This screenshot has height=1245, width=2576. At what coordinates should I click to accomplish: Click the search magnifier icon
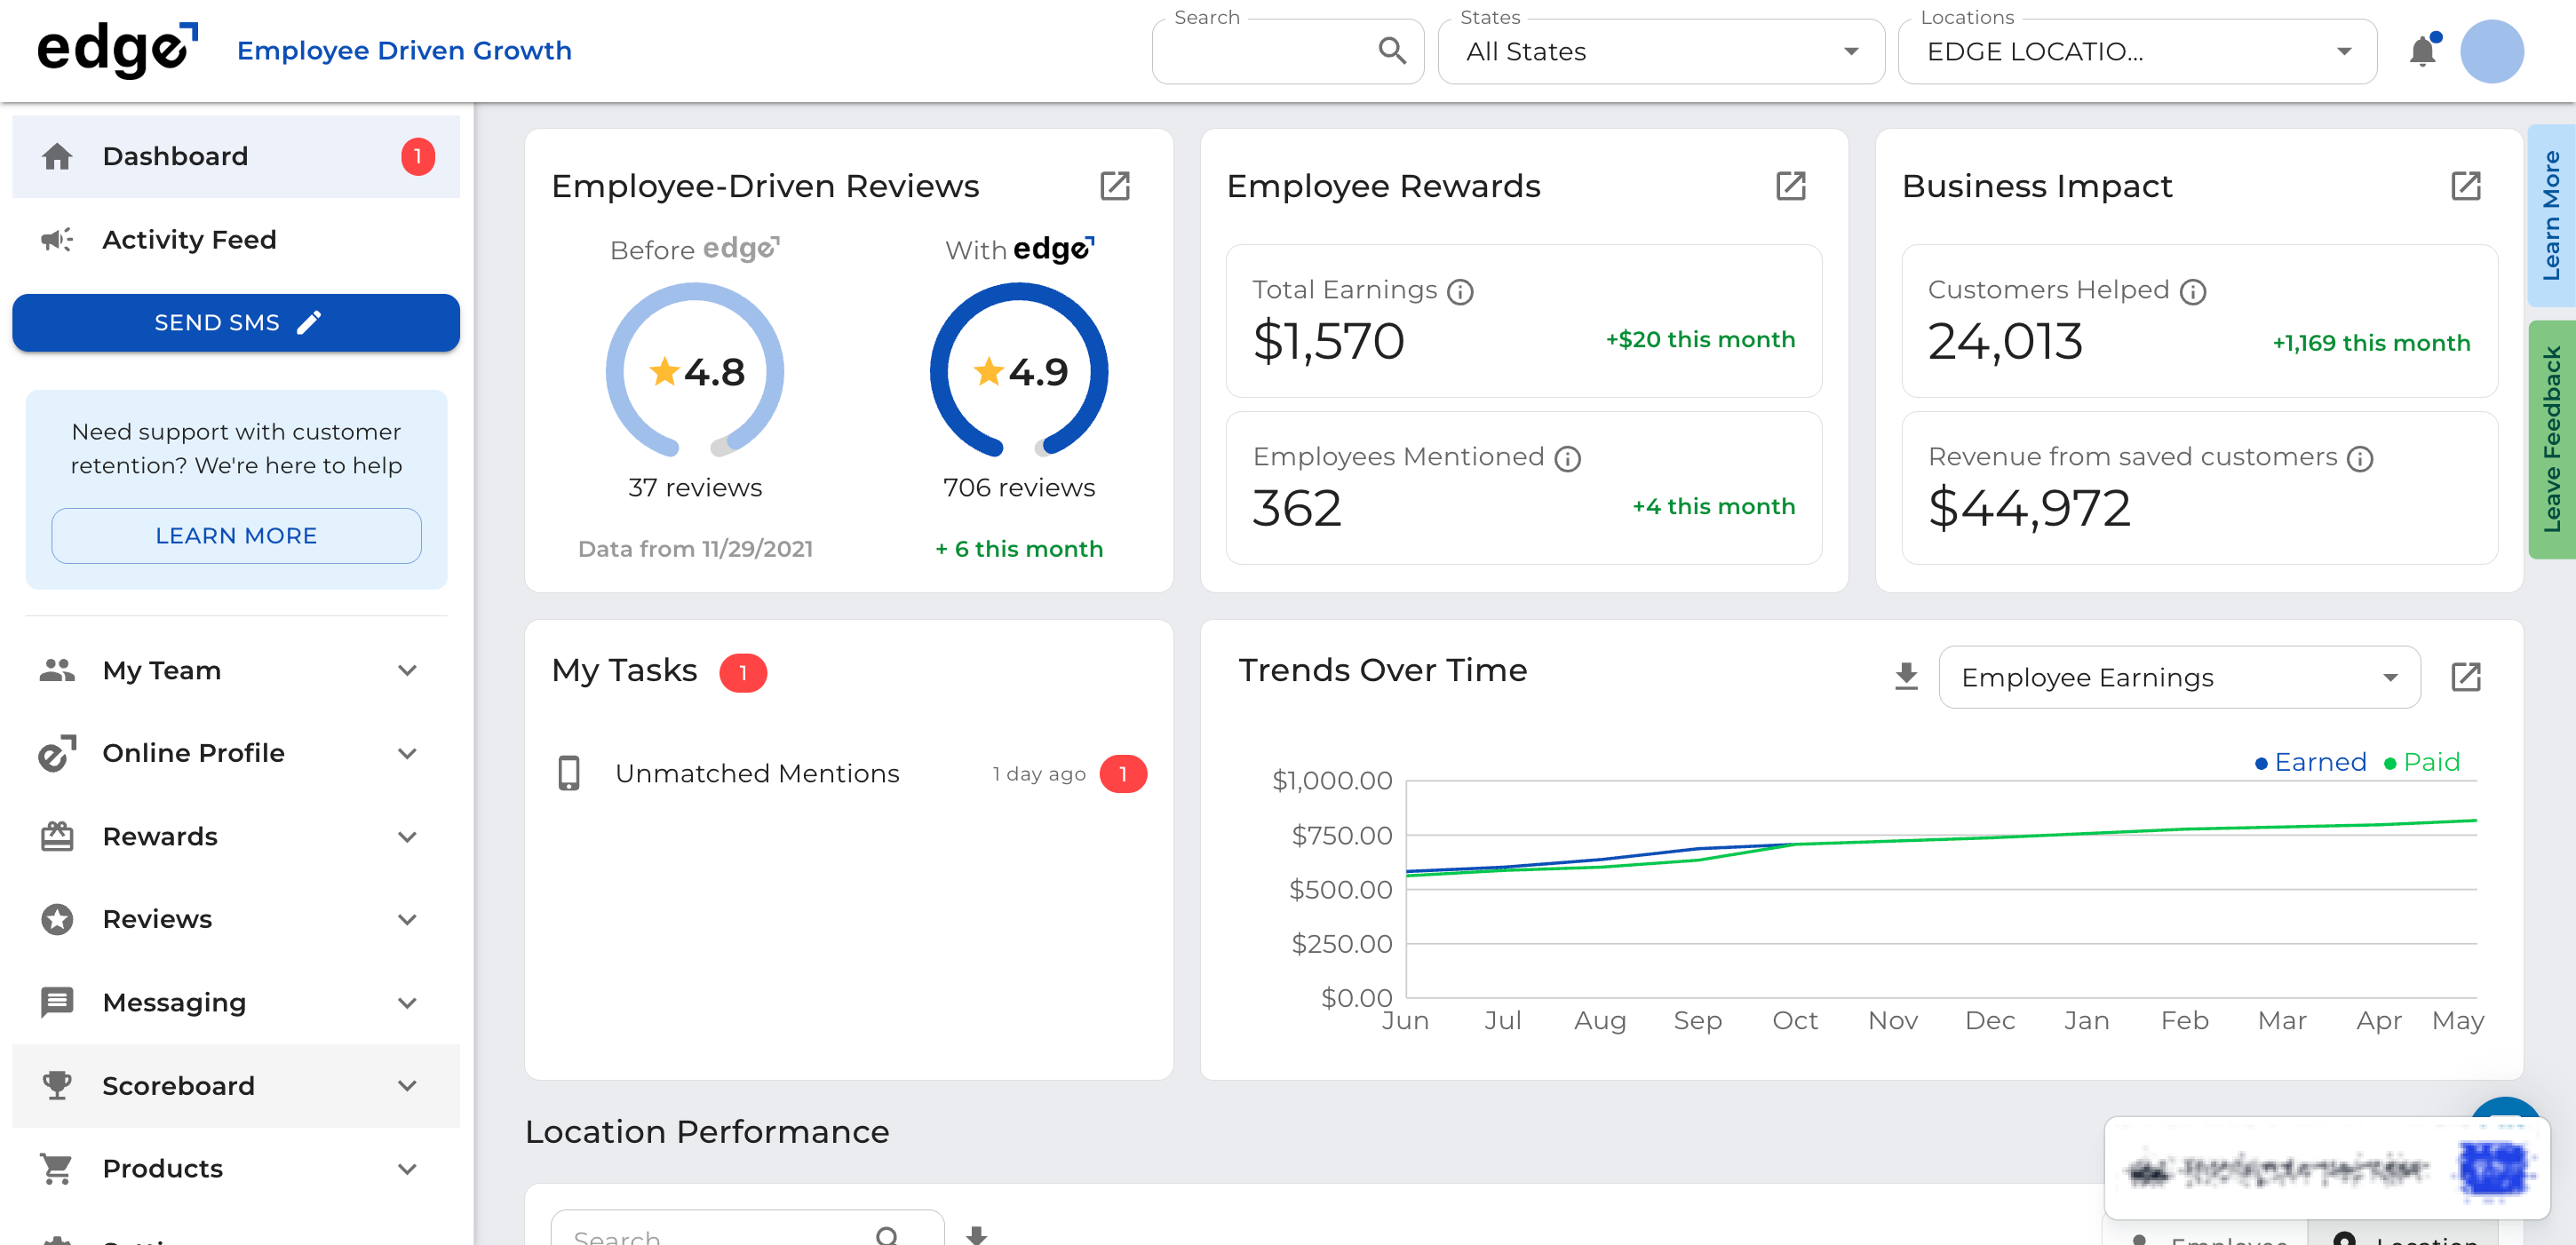1392,50
